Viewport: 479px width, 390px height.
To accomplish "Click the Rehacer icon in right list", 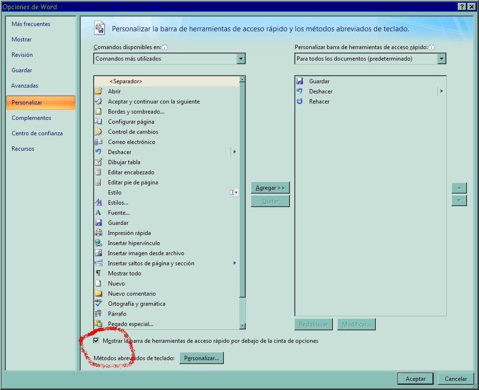I will pyautogui.click(x=300, y=102).
